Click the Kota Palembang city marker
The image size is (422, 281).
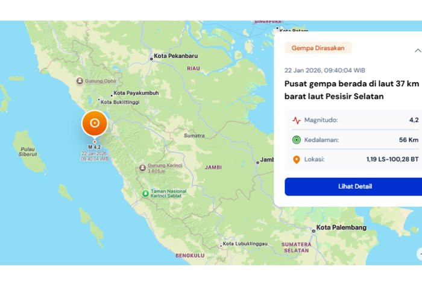point(313,230)
